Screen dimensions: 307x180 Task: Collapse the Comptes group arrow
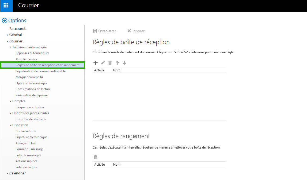(10, 101)
